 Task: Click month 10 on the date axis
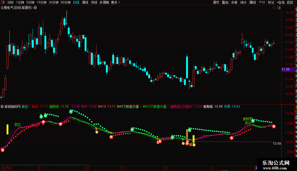tap(87, 168)
